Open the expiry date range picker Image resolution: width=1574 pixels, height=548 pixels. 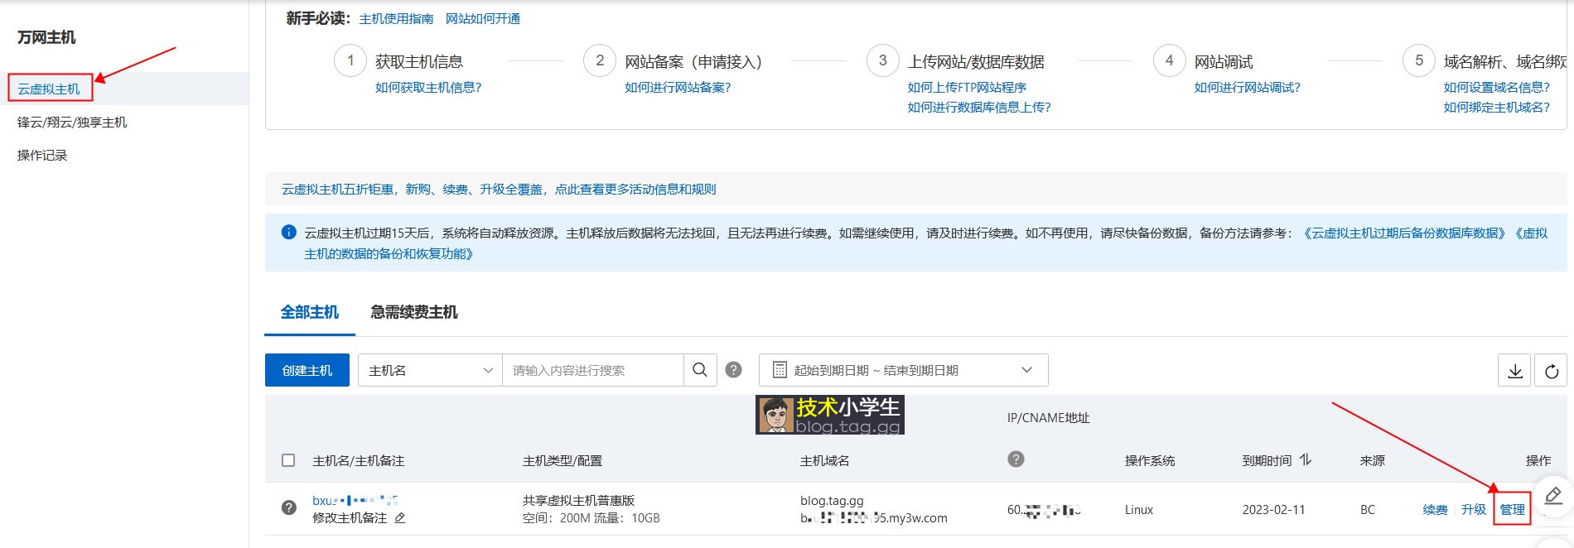(x=903, y=370)
